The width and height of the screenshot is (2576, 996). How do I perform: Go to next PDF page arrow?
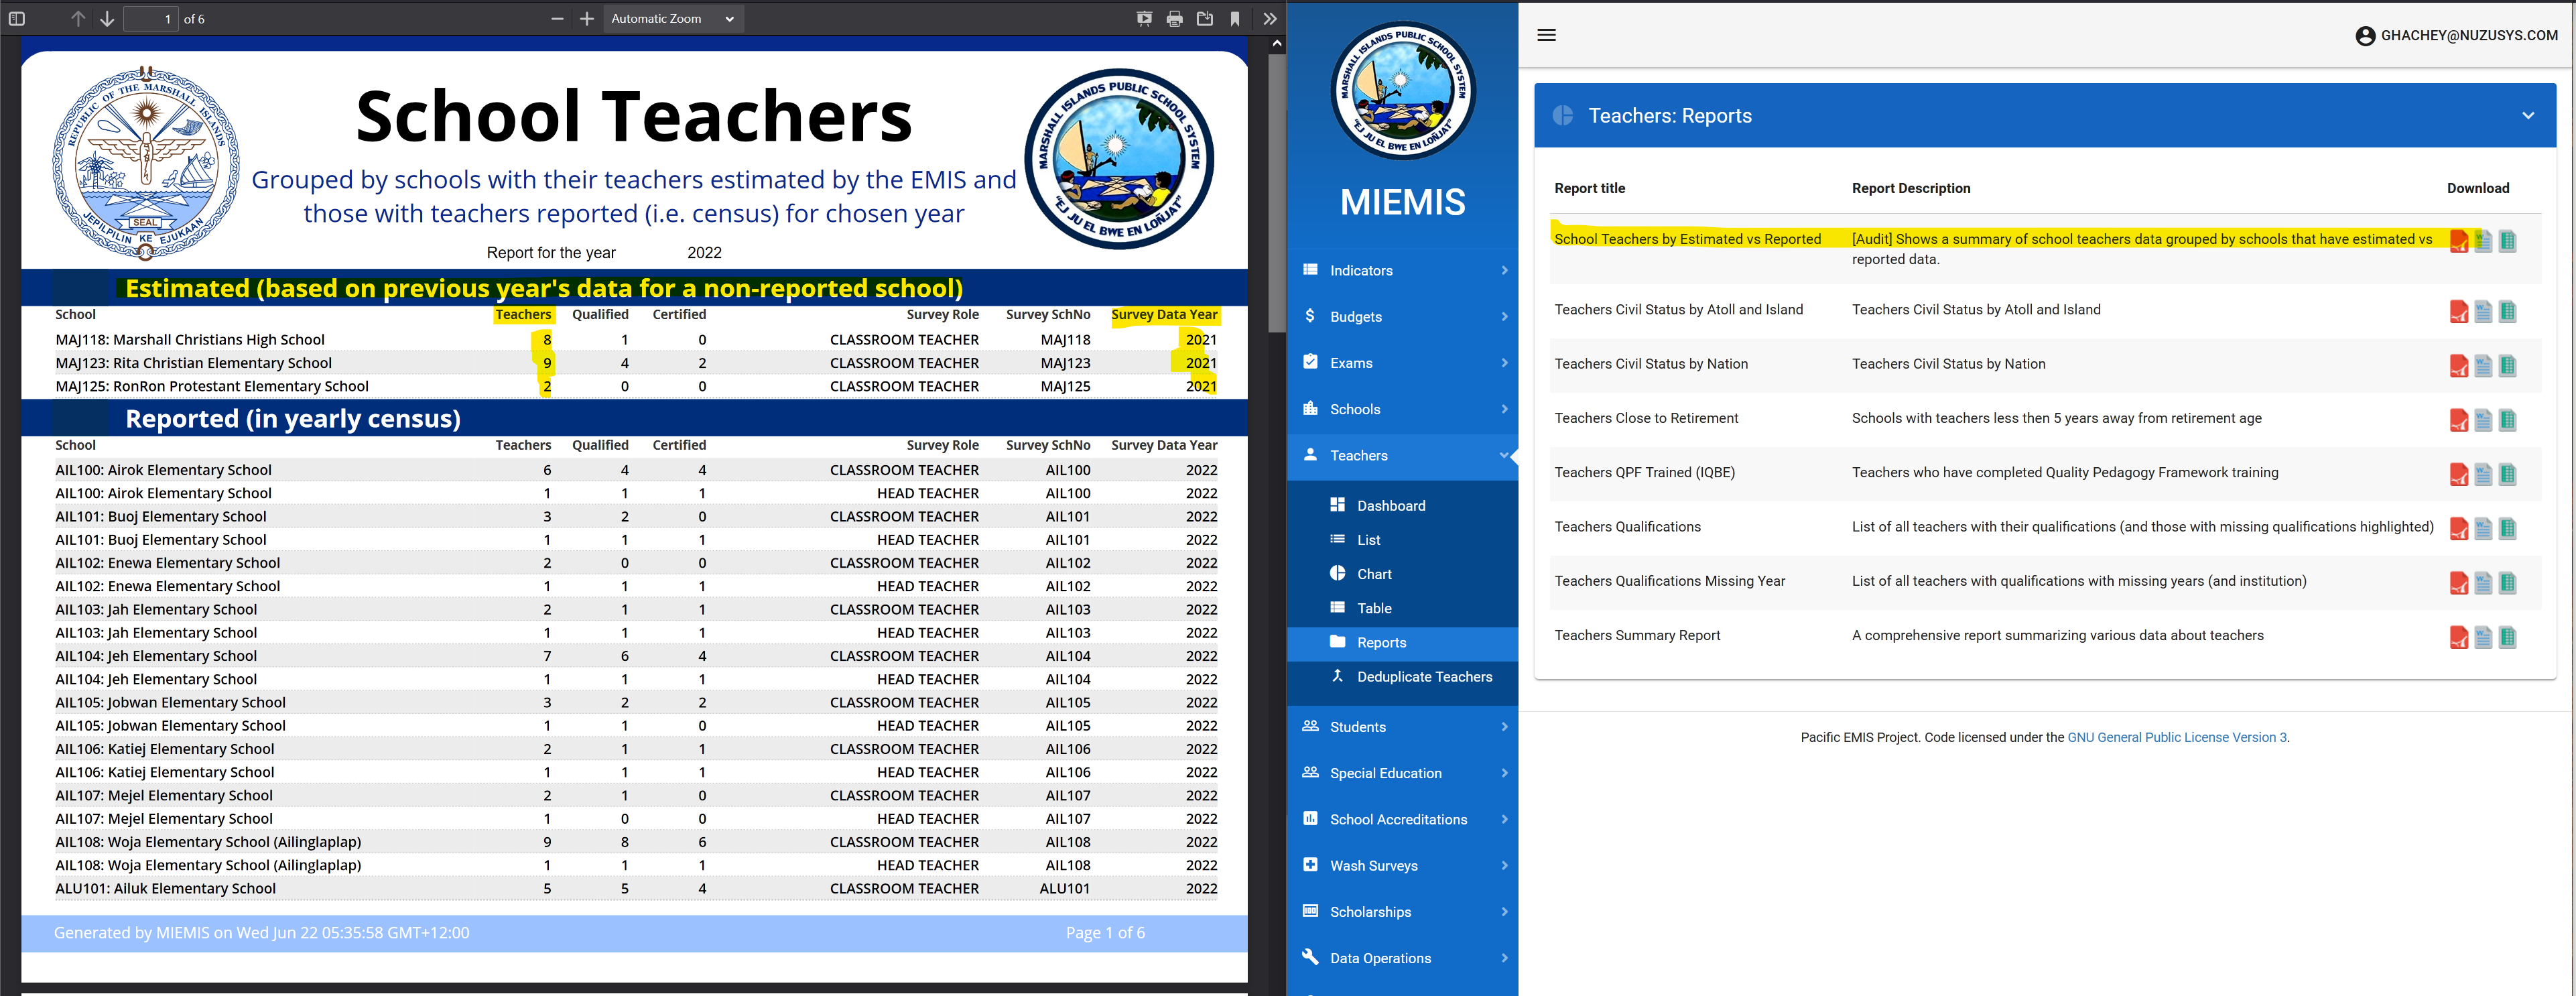coord(107,19)
